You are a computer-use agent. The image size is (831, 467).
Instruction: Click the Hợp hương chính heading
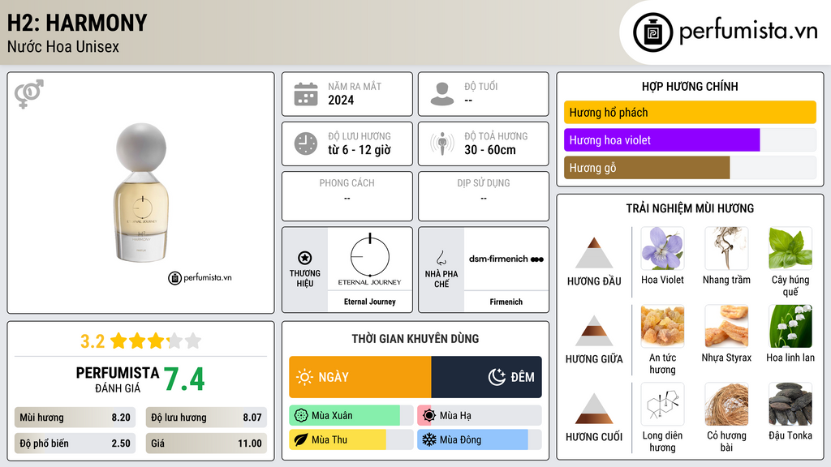click(x=690, y=86)
